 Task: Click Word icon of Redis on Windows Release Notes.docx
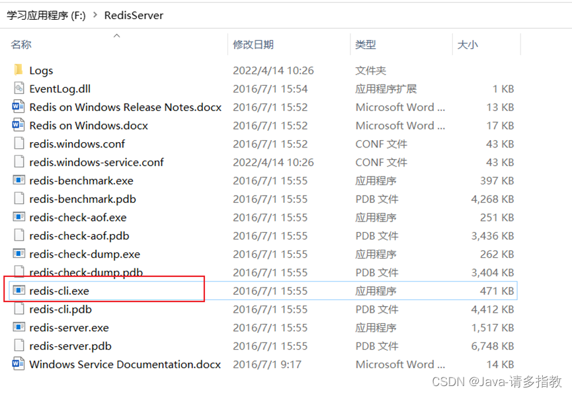point(19,106)
